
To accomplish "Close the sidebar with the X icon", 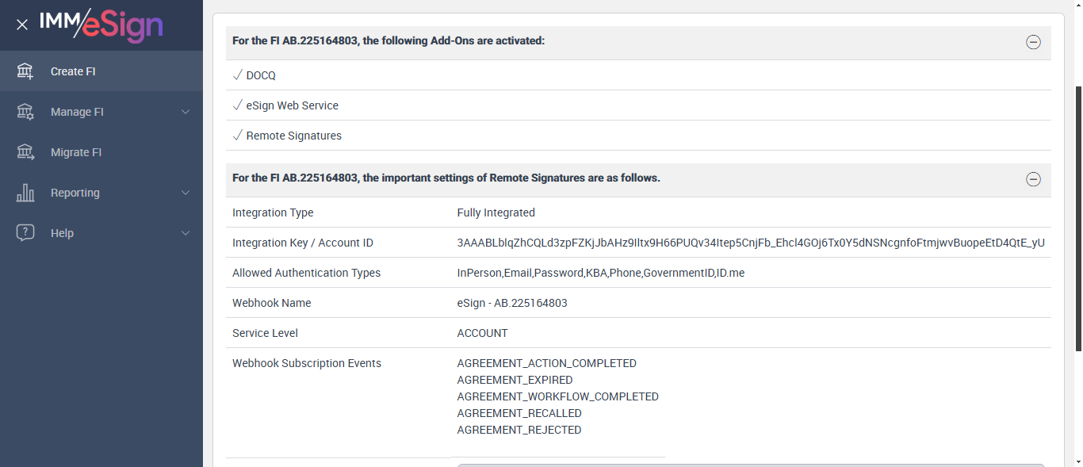I will (x=22, y=25).
